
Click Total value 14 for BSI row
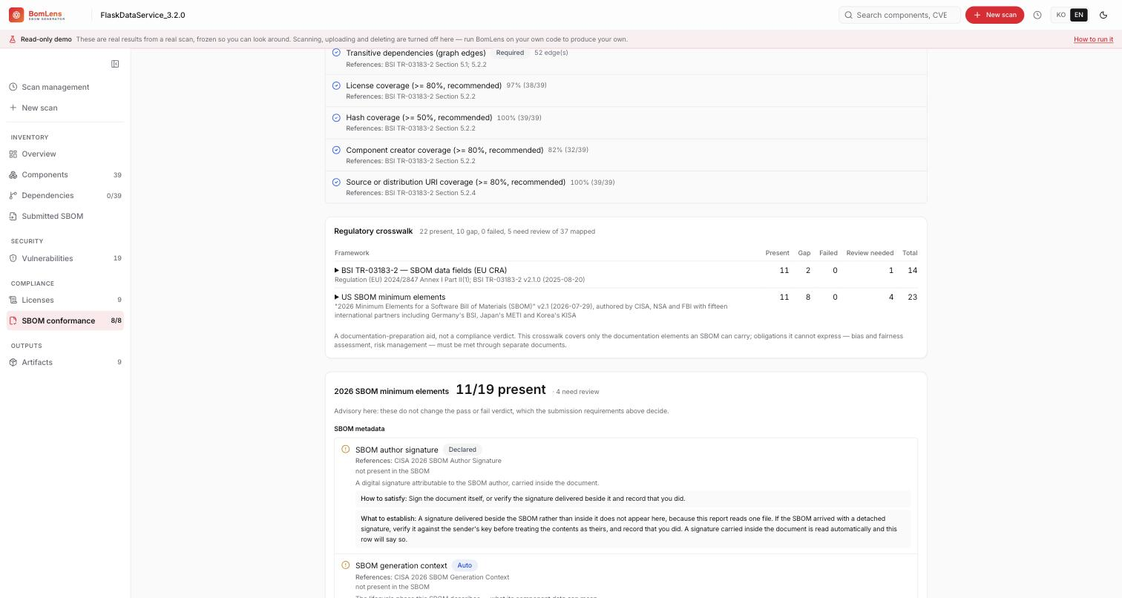click(x=912, y=270)
